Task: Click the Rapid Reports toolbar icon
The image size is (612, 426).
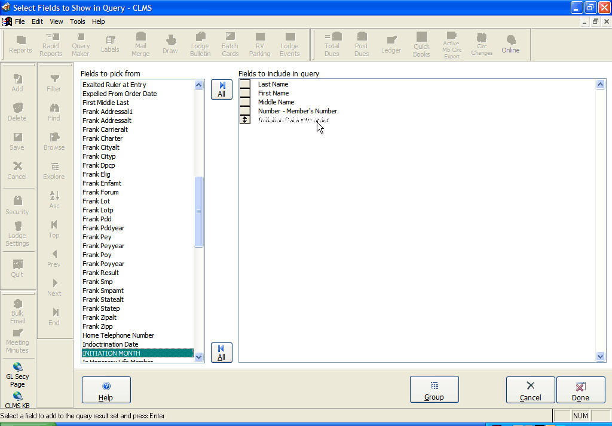Action: click(x=51, y=45)
